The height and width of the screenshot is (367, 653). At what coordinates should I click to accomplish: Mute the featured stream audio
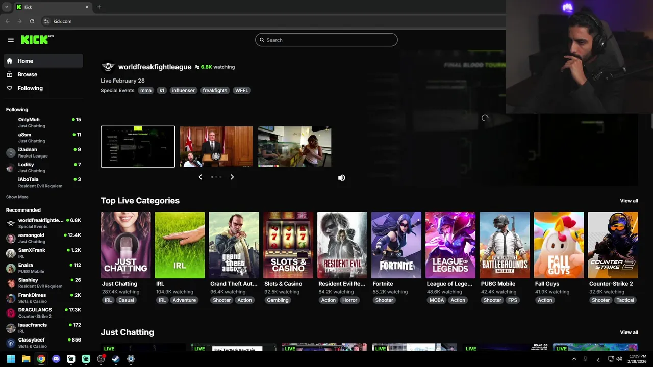pos(342,178)
